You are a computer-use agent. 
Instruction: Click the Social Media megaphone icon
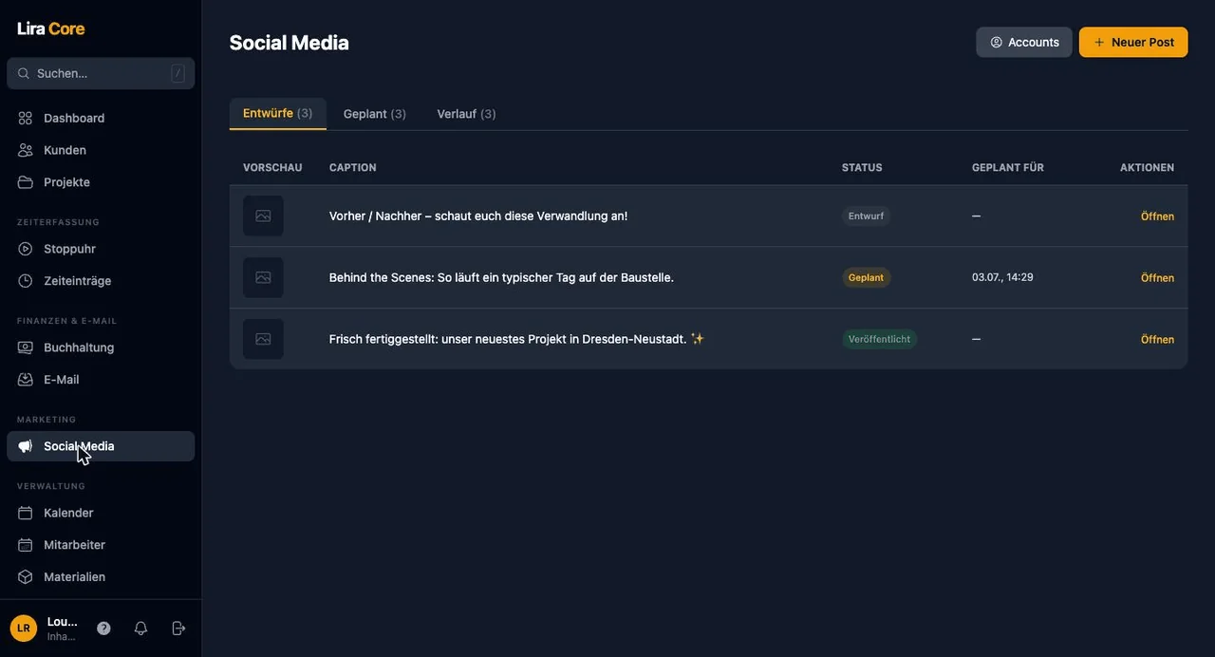point(26,446)
